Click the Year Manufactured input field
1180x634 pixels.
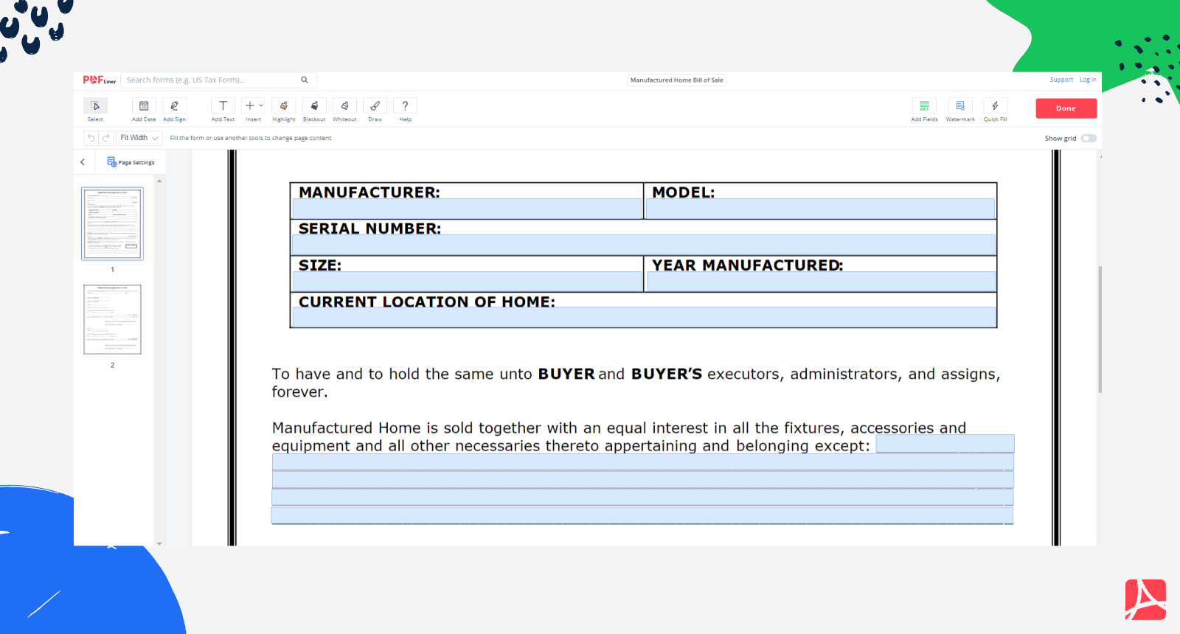coord(821,282)
